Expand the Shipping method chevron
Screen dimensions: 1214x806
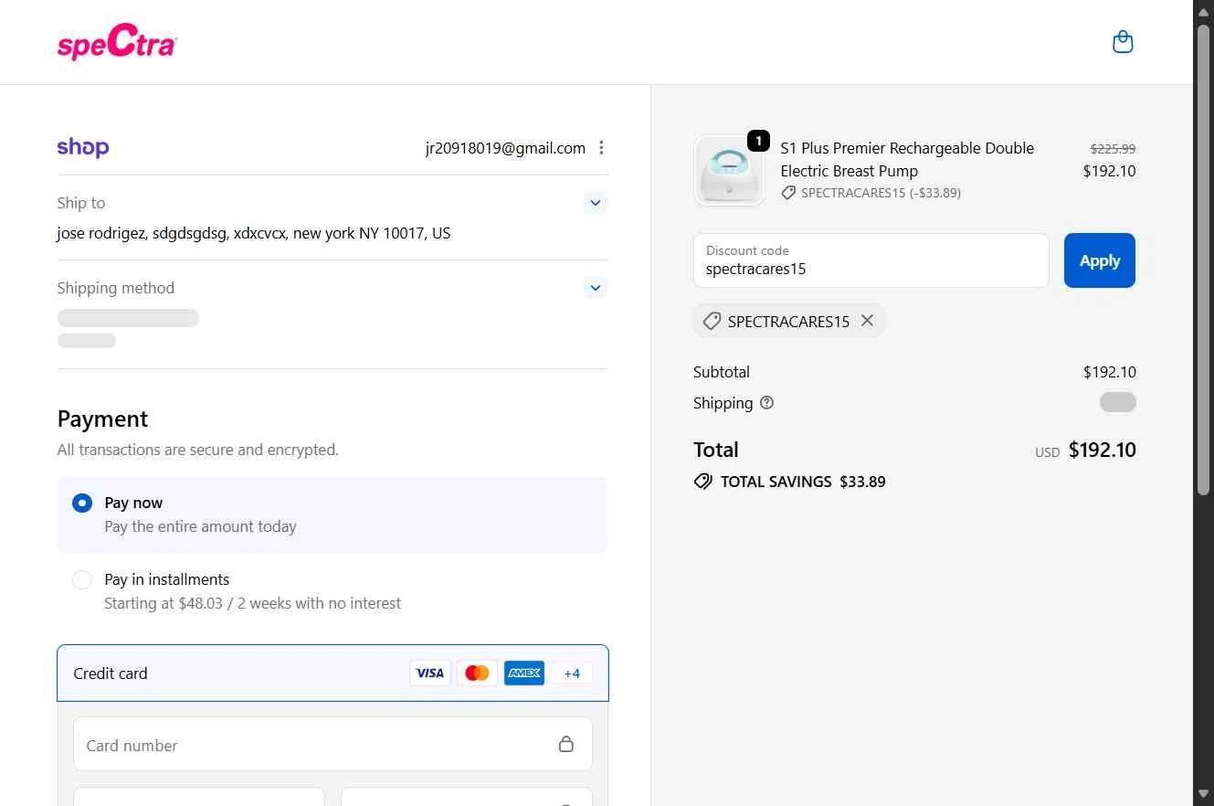pyautogui.click(x=596, y=288)
